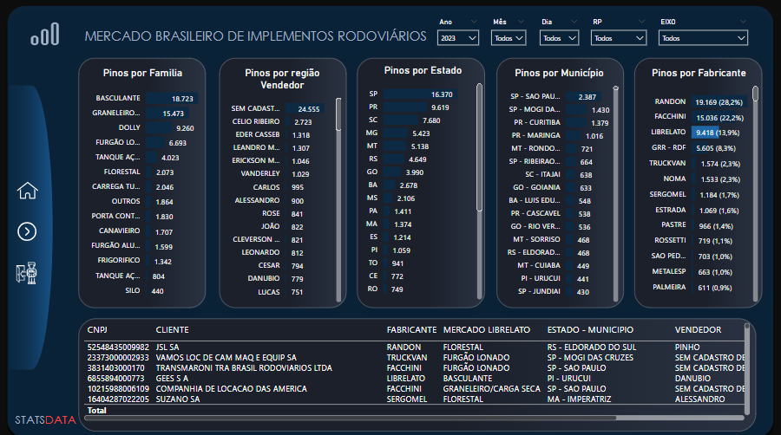This screenshot has width=781, height=435.
Task: Select SEM CADAST... vendor bar
Action: (x=305, y=108)
